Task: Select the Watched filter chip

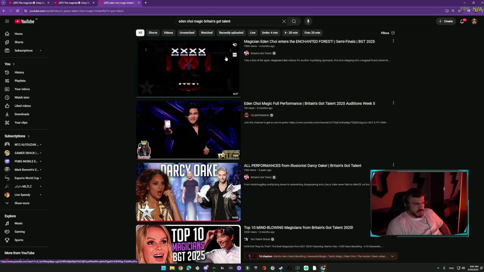Action: pyautogui.click(x=206, y=32)
